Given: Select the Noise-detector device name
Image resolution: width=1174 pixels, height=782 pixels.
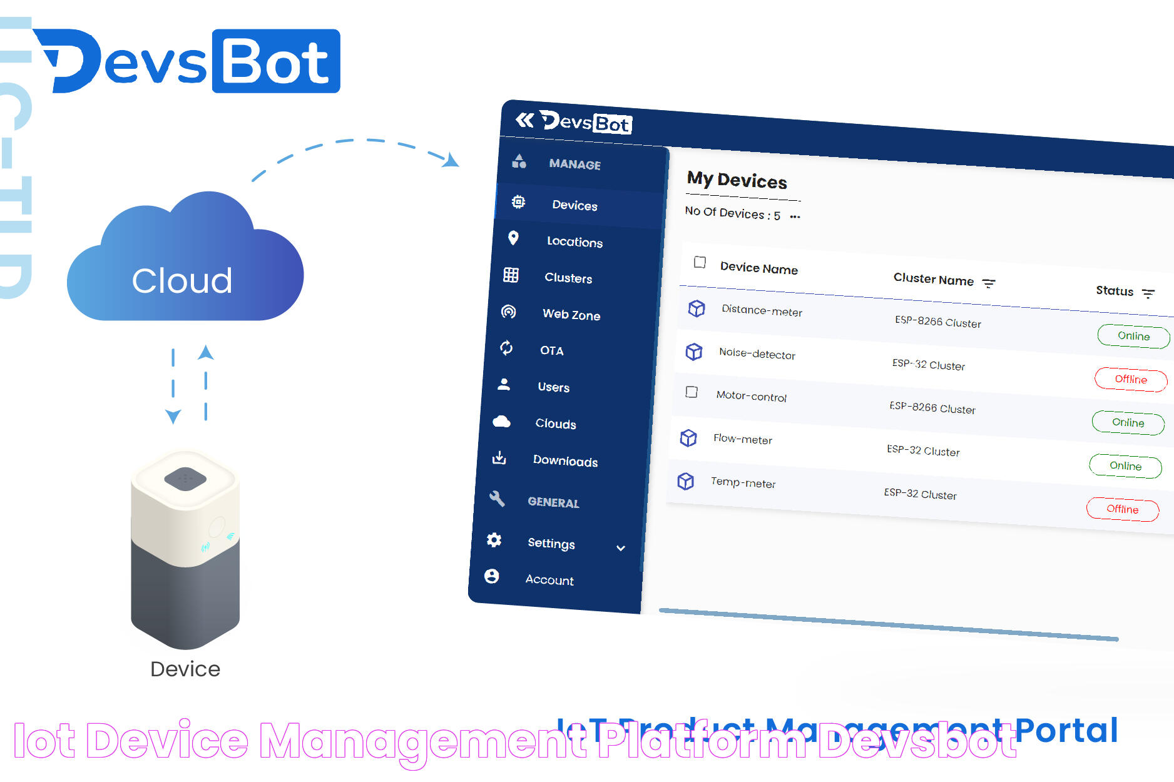Looking at the screenshot, I should (x=757, y=353).
